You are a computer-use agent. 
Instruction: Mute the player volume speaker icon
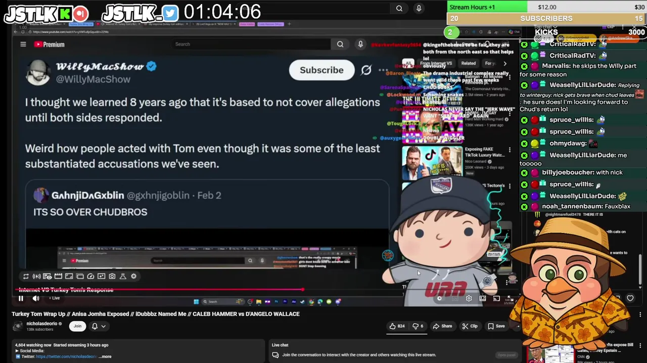click(x=36, y=298)
